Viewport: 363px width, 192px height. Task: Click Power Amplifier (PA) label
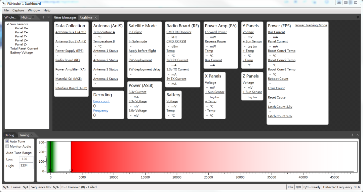coord(70,69)
